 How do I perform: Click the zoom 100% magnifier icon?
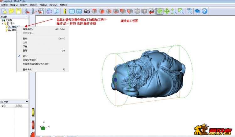point(189,11)
